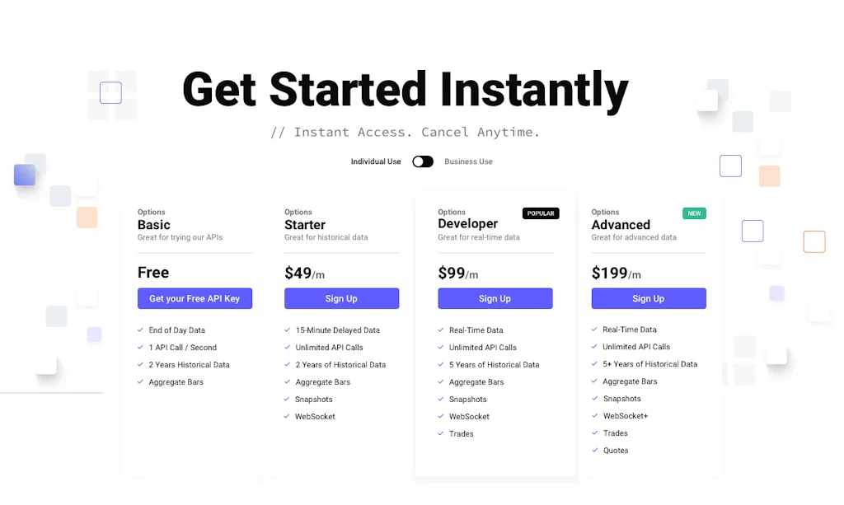Click the POPULAR badge on Developer plan
This screenshot has width=844, height=505.
point(541,213)
